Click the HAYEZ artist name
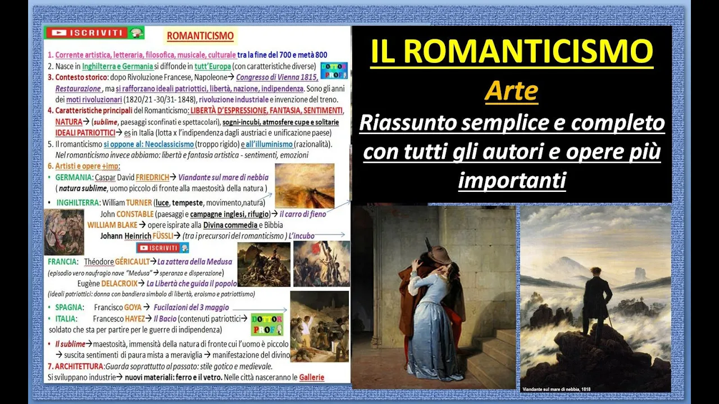The width and height of the screenshot is (719, 404). click(135, 318)
